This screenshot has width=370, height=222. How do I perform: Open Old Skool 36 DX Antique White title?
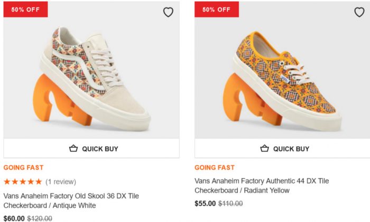pyautogui.click(x=71, y=200)
